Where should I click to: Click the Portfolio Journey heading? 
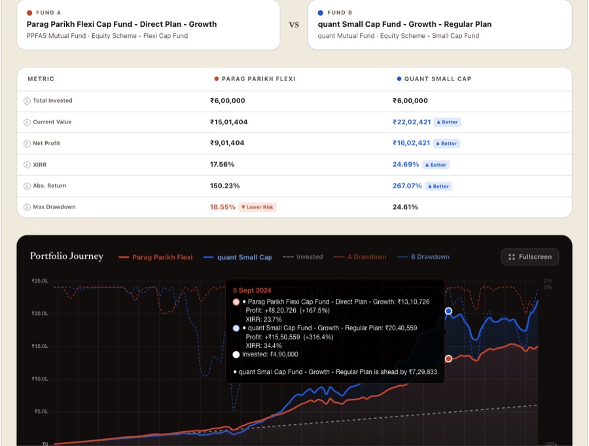pyautogui.click(x=67, y=256)
